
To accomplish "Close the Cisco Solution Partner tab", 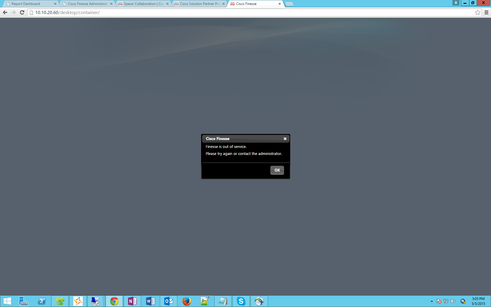I will point(224,4).
